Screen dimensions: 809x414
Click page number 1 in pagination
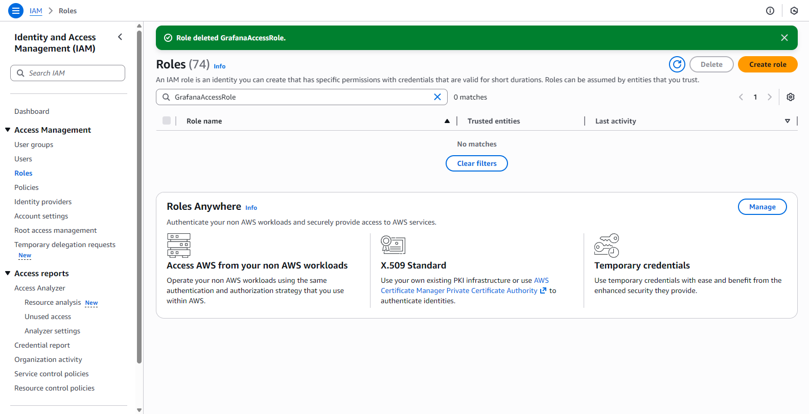[x=755, y=97]
